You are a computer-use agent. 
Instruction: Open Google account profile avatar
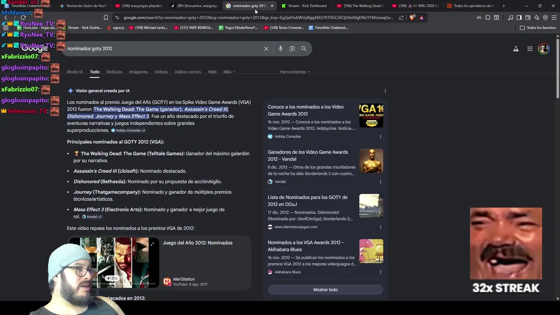pyautogui.click(x=544, y=49)
